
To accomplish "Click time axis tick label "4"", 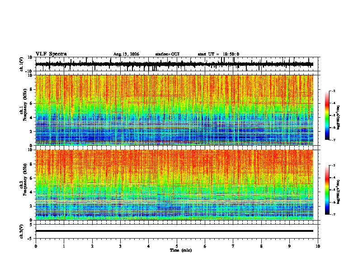I will point(149,246).
